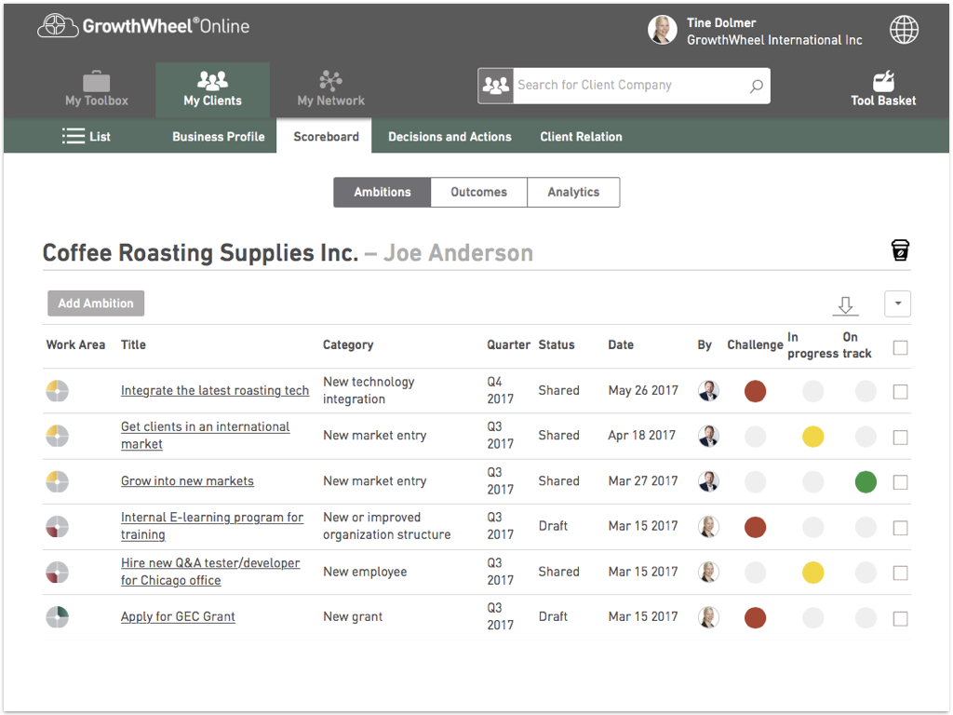The image size is (953, 715).
Task: Click red Challenge dot for Internal E-learning row
Action: coord(755,527)
